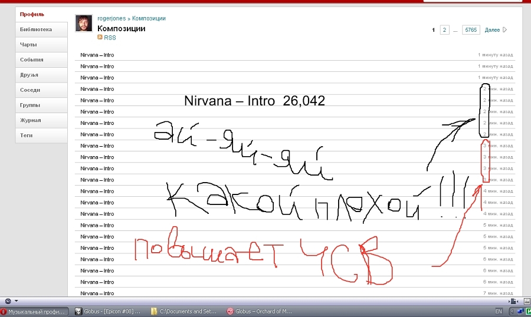Click the Композиции breadcrumb link
The width and height of the screenshot is (531, 317).
click(149, 19)
